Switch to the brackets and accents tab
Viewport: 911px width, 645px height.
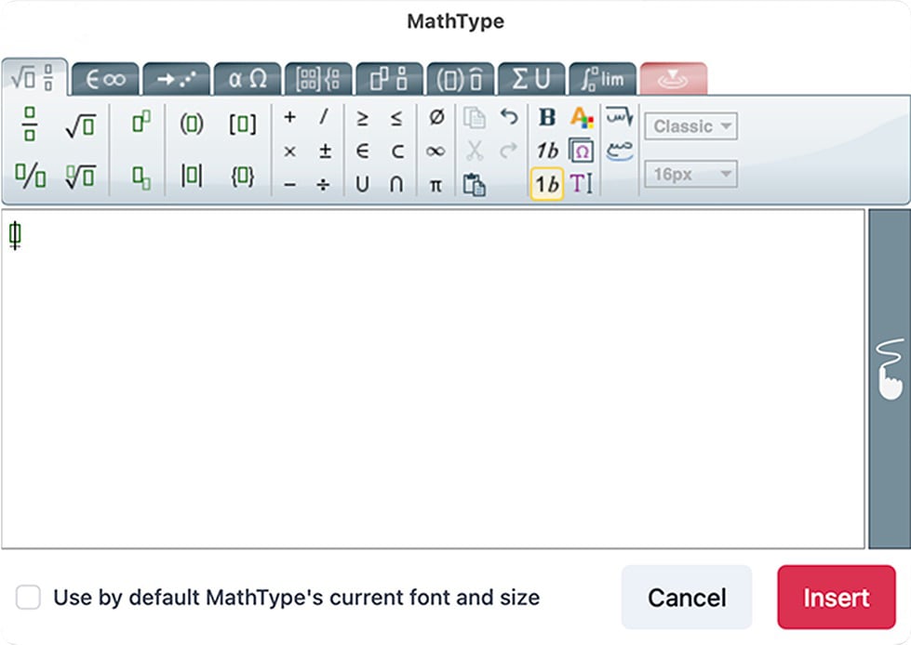pyautogui.click(x=460, y=79)
